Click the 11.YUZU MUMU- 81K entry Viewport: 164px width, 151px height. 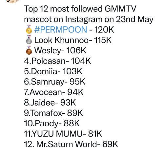click(63, 134)
